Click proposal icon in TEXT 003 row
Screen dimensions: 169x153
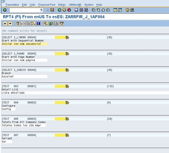67,86
